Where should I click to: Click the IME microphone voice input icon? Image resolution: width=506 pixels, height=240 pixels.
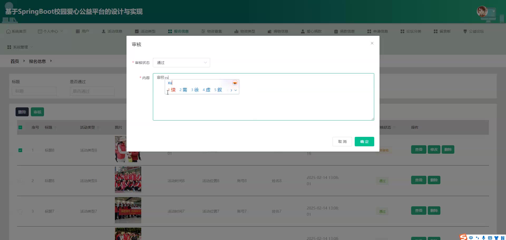click(484, 238)
